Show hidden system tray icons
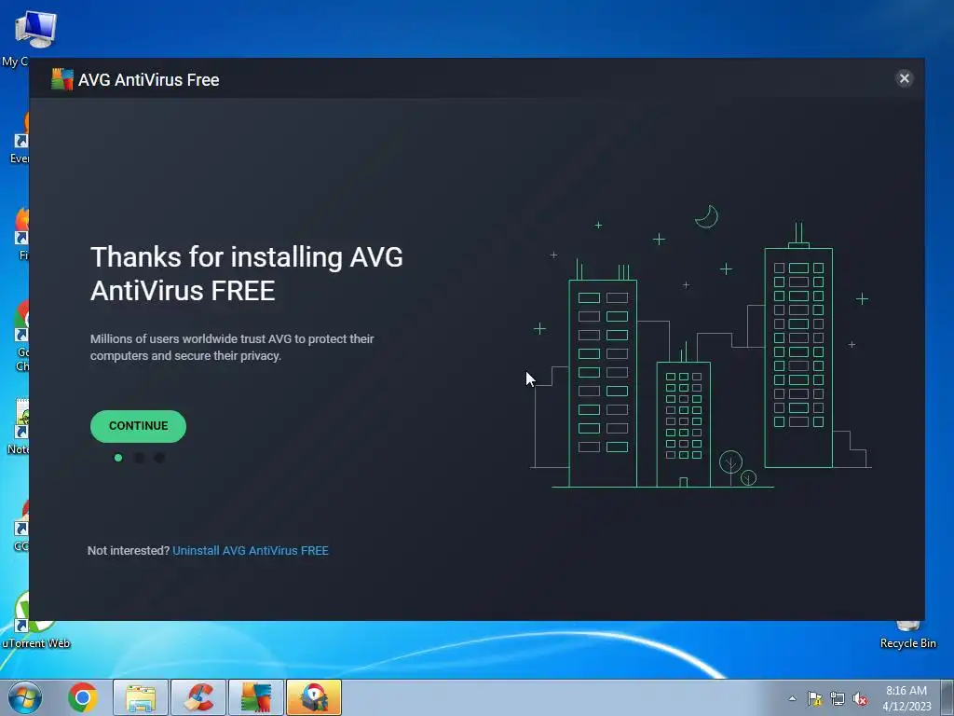 792,698
